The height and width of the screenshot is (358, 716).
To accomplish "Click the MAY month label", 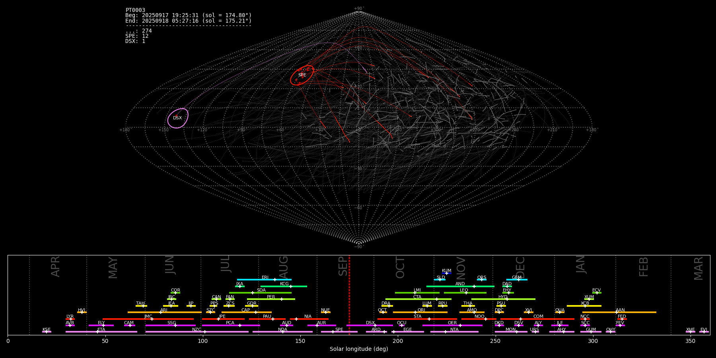I will pos(113,268).
